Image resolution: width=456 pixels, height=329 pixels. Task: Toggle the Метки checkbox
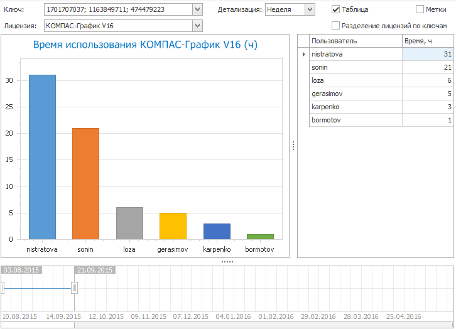[x=420, y=10]
